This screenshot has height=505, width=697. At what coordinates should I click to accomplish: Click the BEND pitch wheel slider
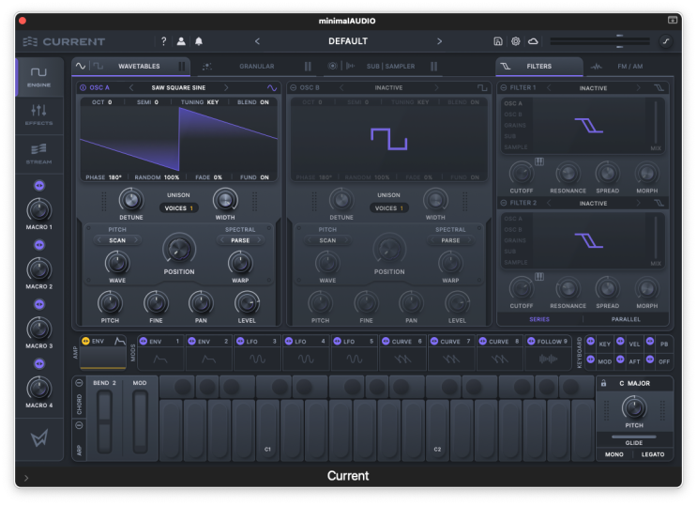click(105, 421)
